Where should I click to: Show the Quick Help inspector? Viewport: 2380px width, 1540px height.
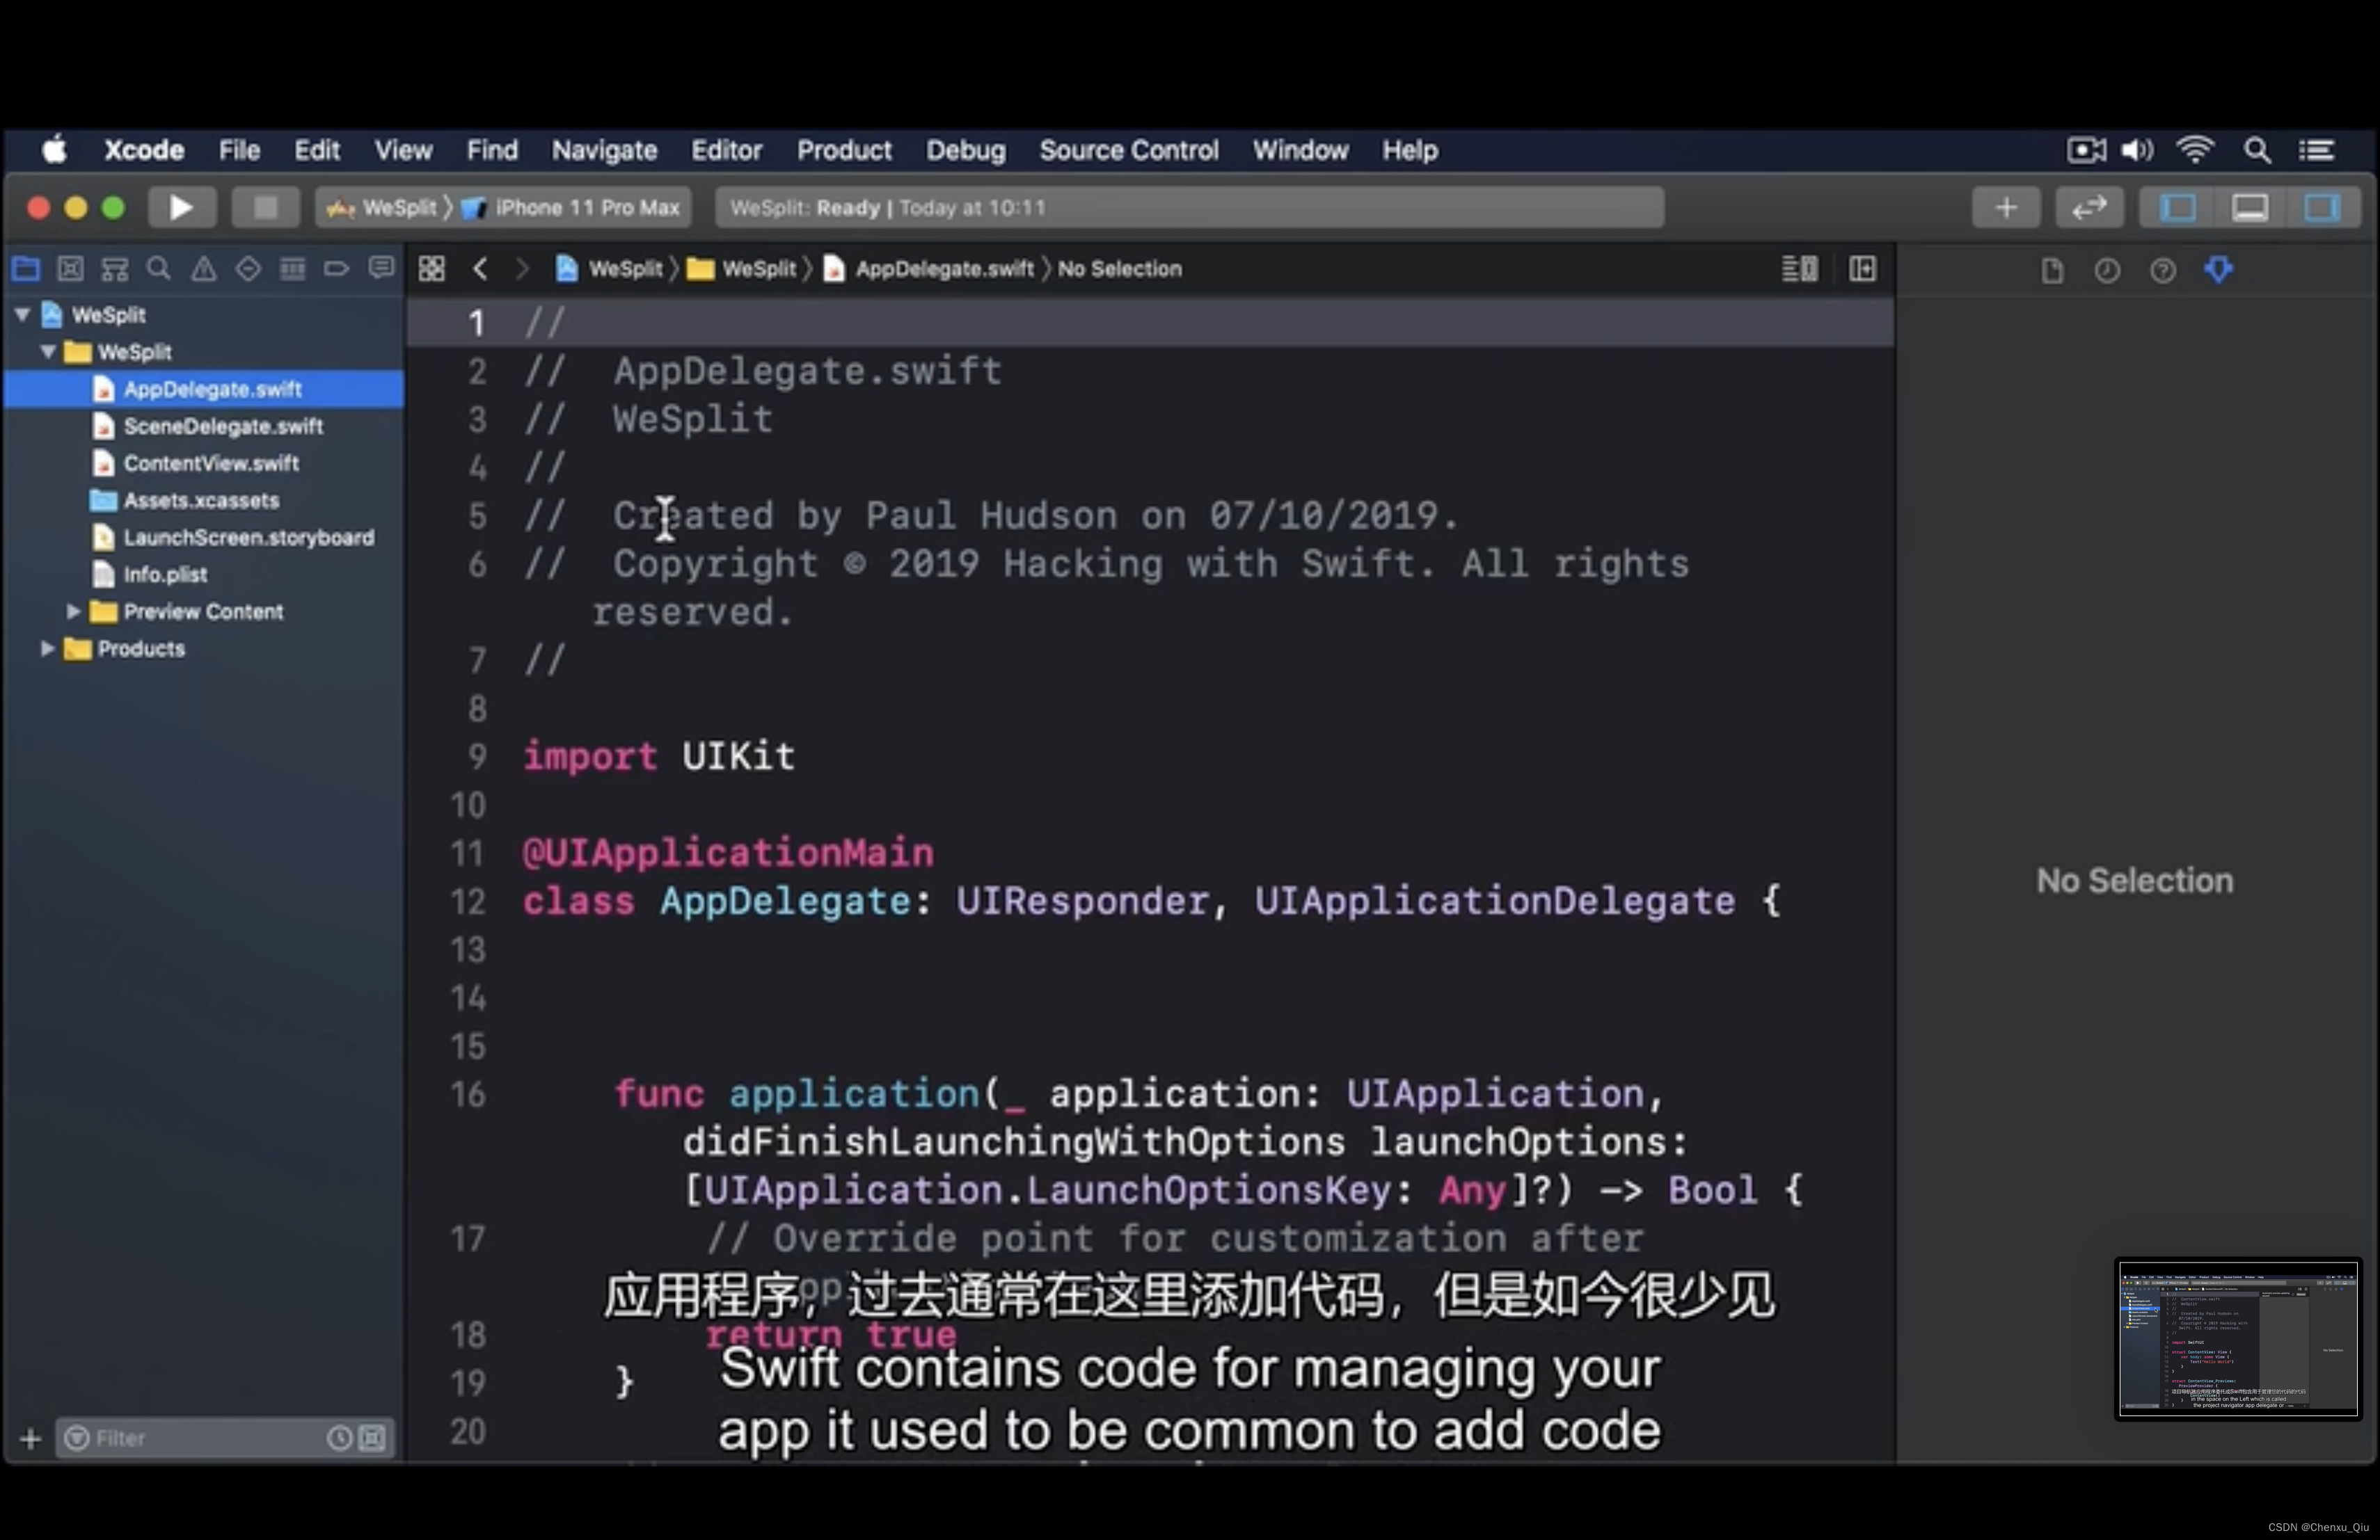tap(2162, 271)
